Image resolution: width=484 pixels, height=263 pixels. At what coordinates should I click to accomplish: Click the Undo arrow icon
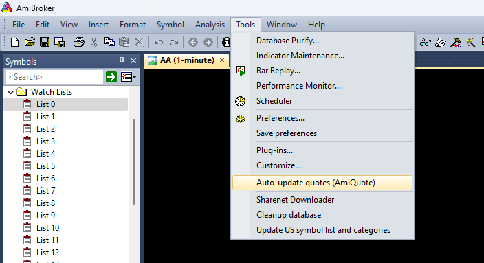pyautogui.click(x=159, y=42)
